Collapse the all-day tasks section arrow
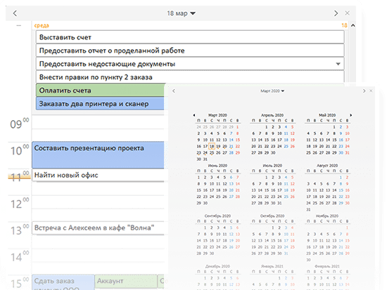This screenshot has height=290, width=387. 353,25
